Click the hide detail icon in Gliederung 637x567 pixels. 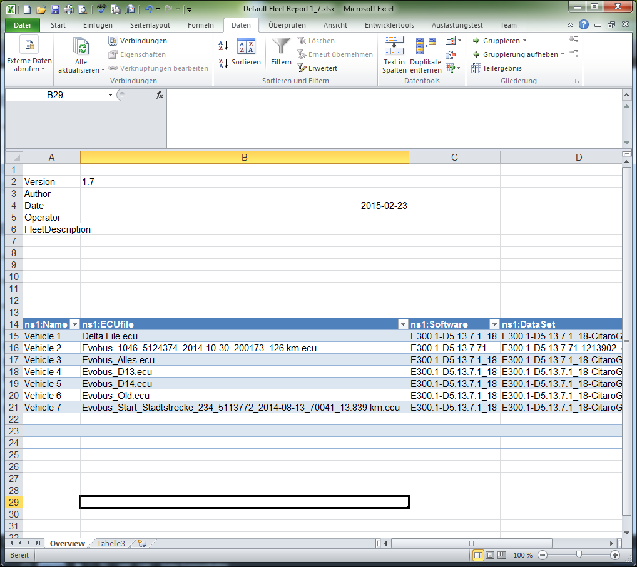[574, 54]
